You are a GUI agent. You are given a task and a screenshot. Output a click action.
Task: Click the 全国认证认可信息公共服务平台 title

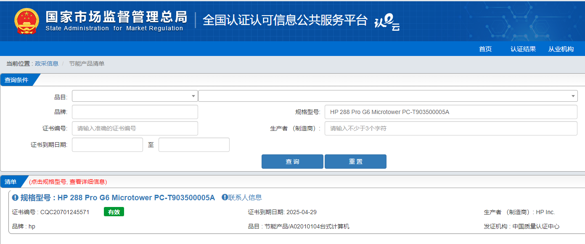point(285,20)
